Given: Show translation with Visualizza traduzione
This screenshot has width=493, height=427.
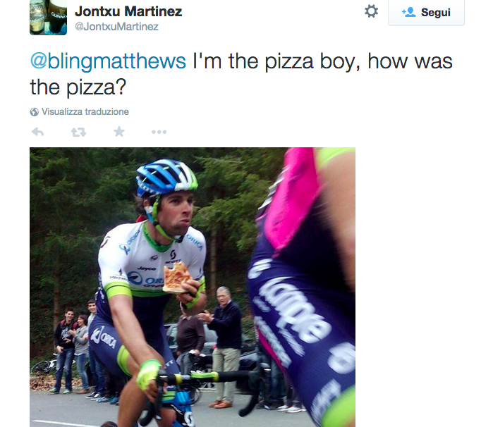Looking at the screenshot, I should point(85,112).
